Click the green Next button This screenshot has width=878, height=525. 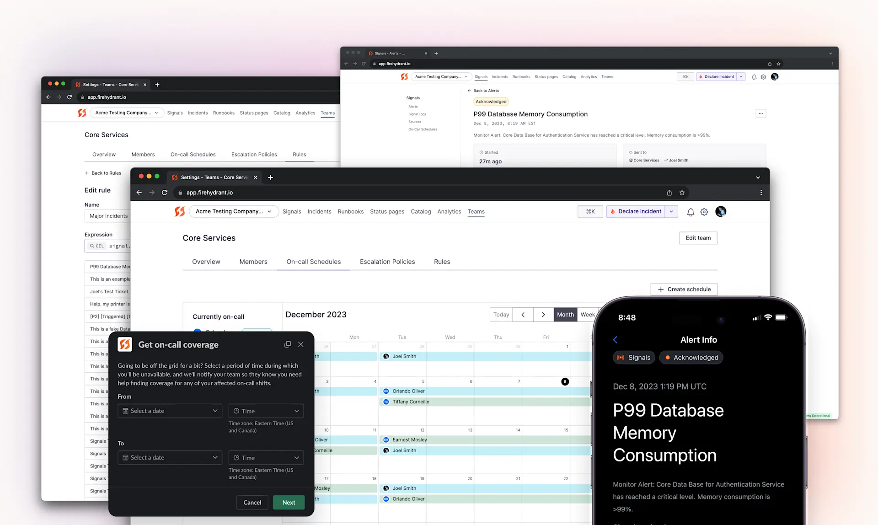pyautogui.click(x=289, y=502)
